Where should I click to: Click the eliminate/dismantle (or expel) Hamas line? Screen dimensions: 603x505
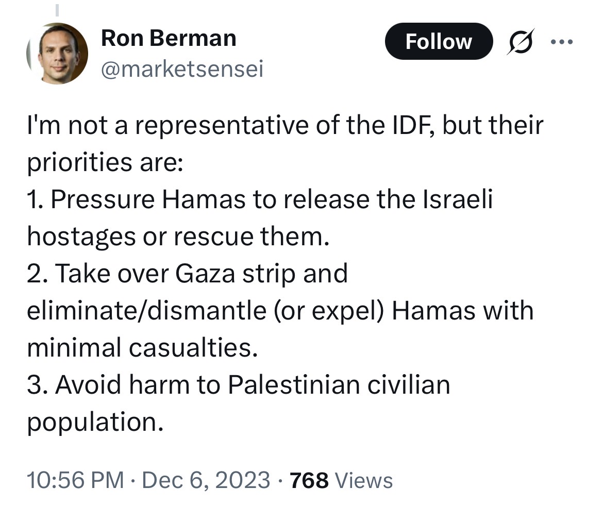[x=280, y=310]
